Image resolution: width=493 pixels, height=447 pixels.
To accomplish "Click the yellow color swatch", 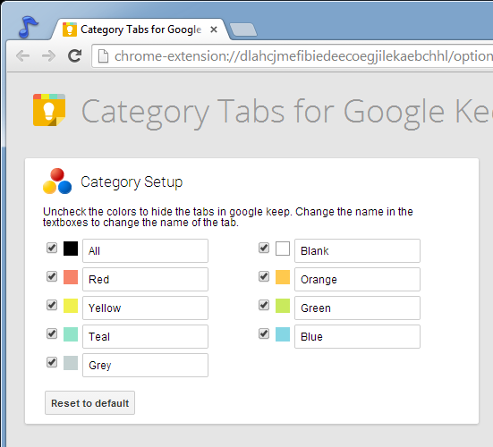I will click(71, 306).
